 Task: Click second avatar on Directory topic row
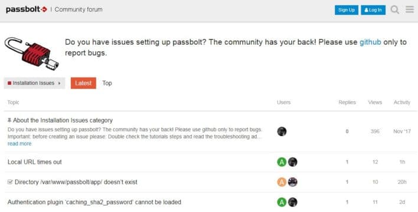click(x=293, y=182)
